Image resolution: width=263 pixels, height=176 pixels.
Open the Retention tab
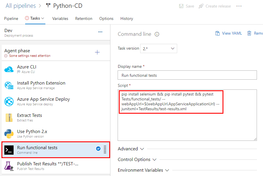pos(84,18)
